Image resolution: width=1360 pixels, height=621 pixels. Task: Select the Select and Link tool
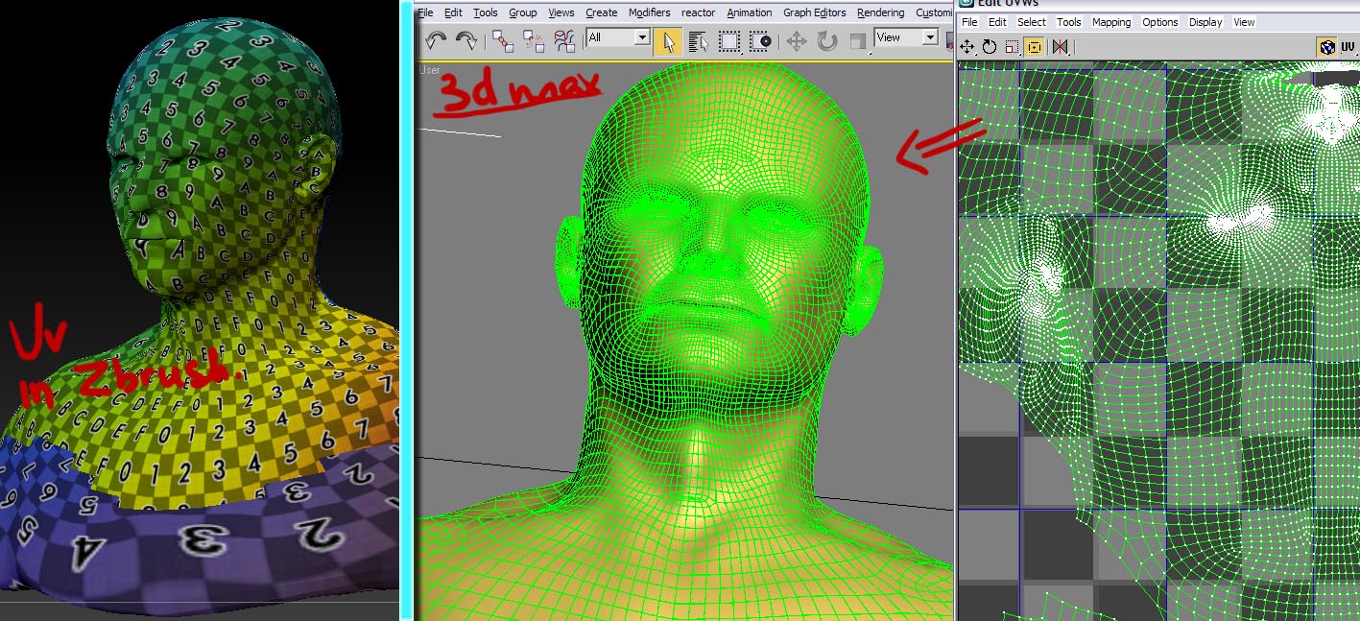click(x=502, y=40)
